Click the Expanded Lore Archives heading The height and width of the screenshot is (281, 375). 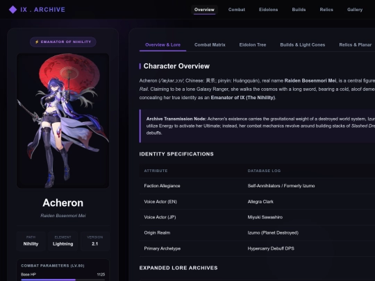(178, 268)
